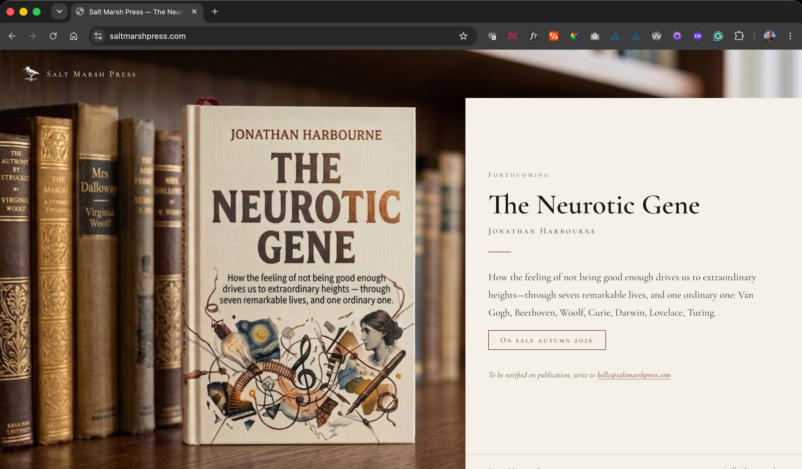
Task: Open the round gray 'W' extension
Action: tap(657, 36)
